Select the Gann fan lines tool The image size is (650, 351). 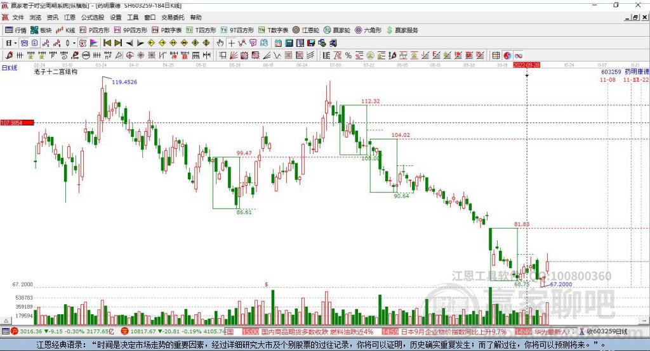[234, 56]
